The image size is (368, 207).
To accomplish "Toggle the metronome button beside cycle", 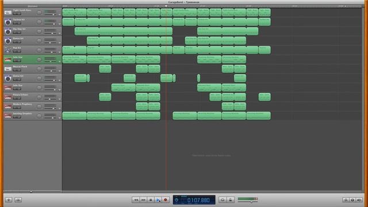I will click(x=231, y=200).
